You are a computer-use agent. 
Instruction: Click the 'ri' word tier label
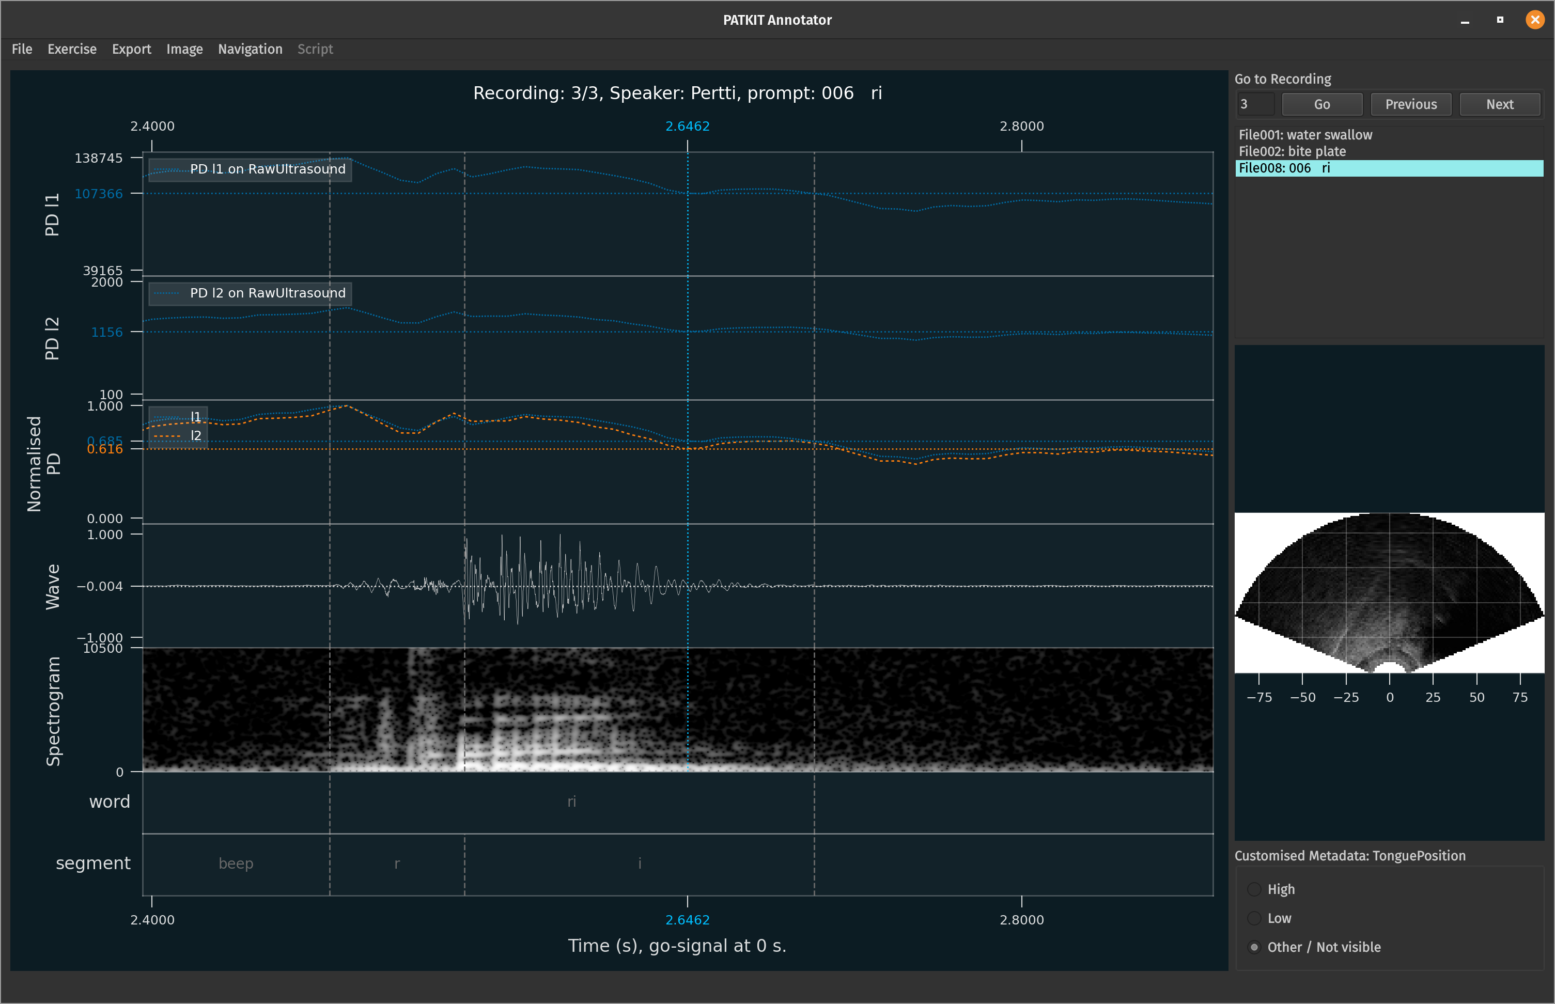pyautogui.click(x=571, y=801)
